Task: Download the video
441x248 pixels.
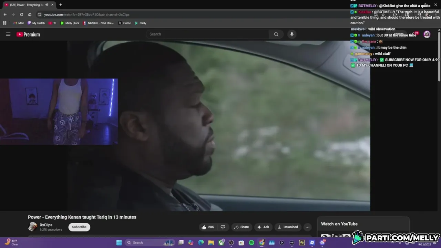Action: [x=288, y=227]
